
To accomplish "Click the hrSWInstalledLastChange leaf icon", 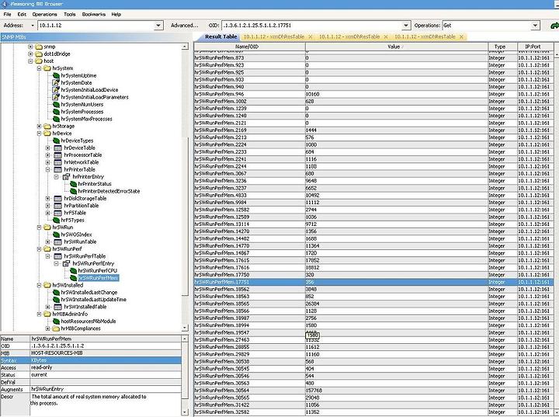I will pos(56,292).
